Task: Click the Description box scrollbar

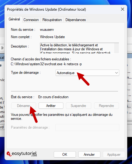Action: tap(117, 48)
